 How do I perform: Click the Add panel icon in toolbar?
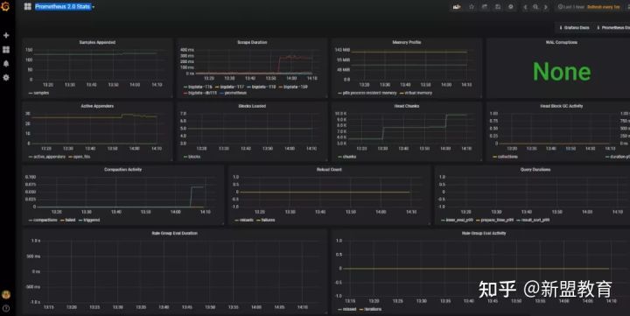[x=457, y=7]
